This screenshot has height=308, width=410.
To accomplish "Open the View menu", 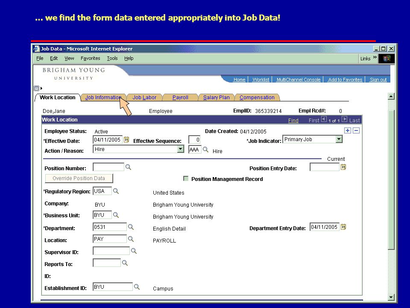I will 69,58.
